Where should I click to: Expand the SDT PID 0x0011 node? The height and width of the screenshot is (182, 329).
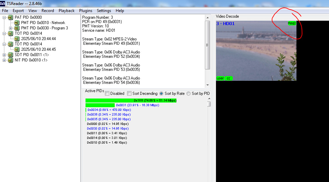tap(4, 55)
